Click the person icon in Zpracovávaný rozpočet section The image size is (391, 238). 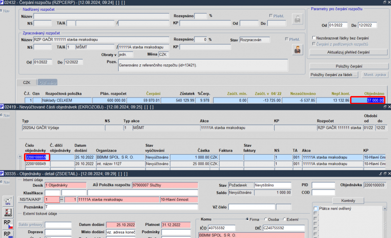(298, 50)
